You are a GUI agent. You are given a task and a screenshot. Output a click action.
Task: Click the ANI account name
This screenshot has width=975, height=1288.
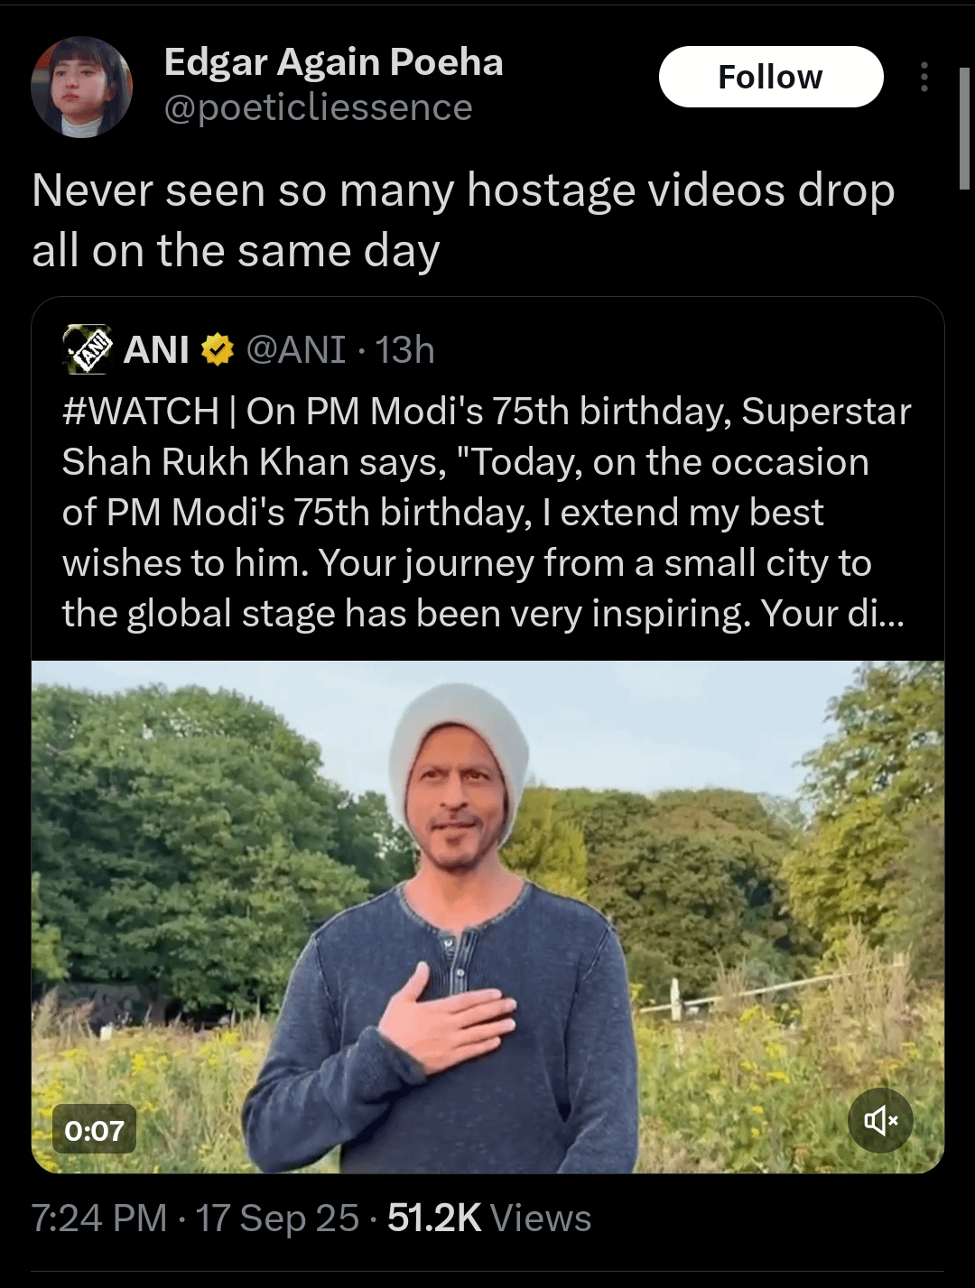(156, 349)
